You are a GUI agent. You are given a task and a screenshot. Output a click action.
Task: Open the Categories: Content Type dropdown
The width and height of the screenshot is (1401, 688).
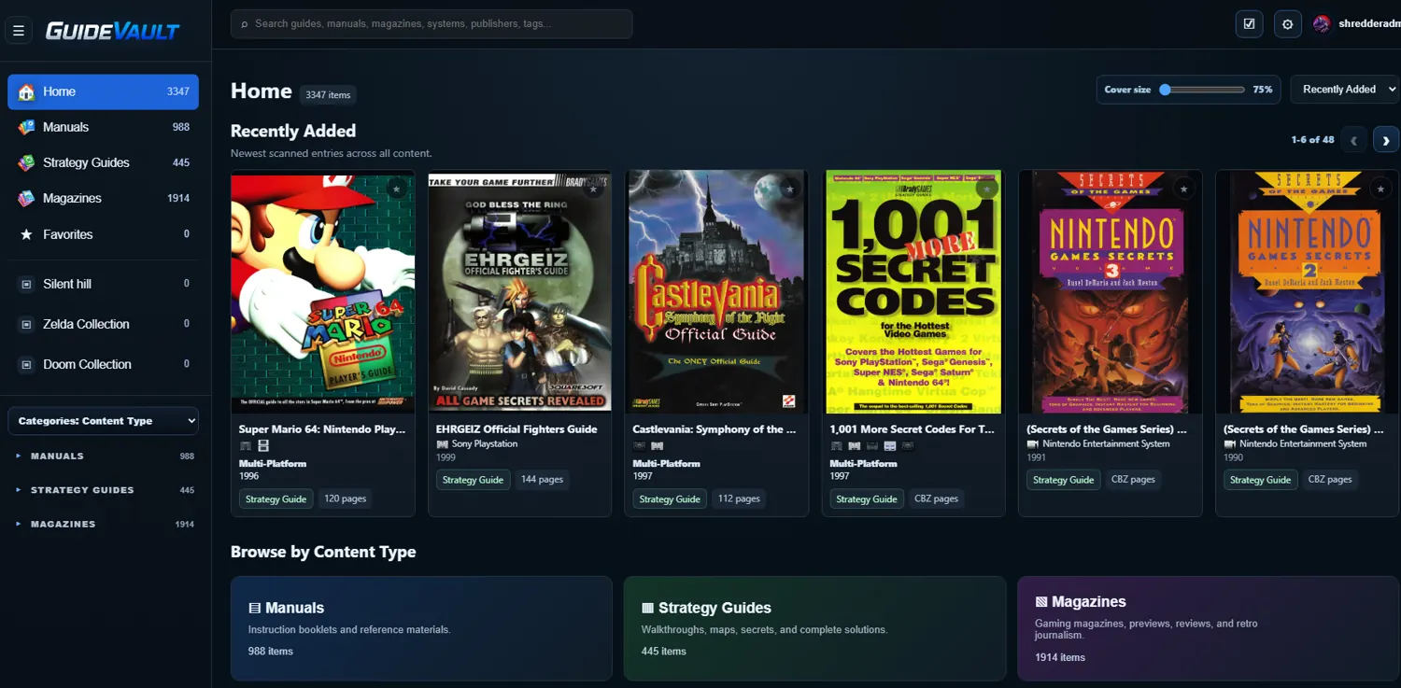[x=103, y=421]
